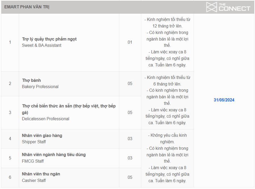This screenshot has height=189, width=255.
Task: Click 'Sweet & BA Assistant' text
Action: coord(42,45)
